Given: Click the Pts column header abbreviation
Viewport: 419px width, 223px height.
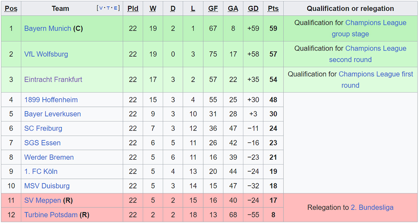Looking at the screenshot, I should (273, 9).
